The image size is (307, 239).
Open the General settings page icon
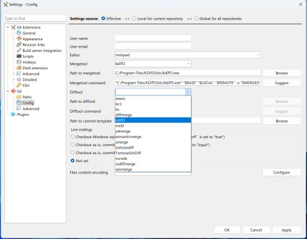coord(19,33)
